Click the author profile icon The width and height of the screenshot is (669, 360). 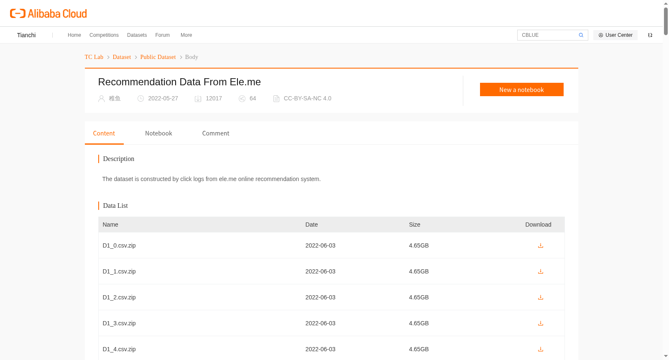pyautogui.click(x=102, y=99)
